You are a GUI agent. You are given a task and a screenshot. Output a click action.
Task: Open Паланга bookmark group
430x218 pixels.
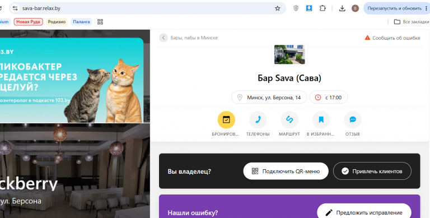(81, 22)
